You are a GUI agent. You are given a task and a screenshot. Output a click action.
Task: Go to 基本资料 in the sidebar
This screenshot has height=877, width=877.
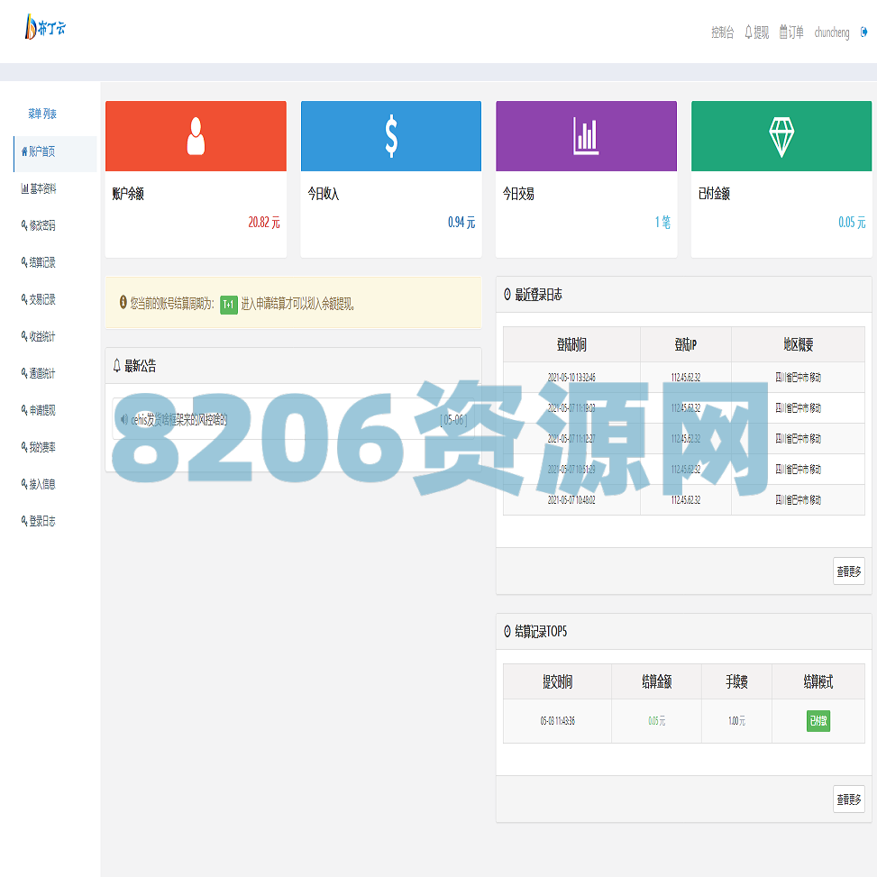point(43,188)
